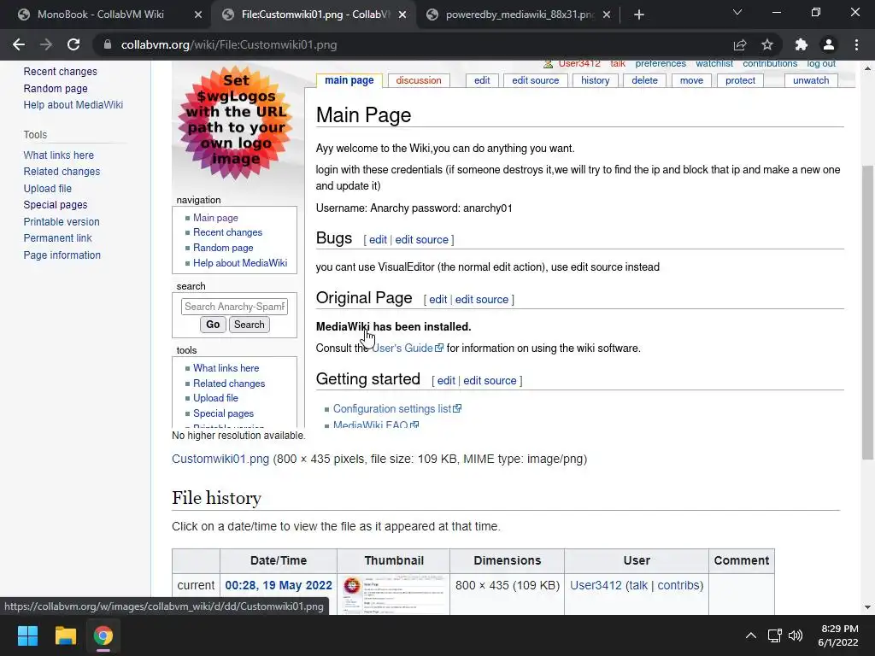Click the File history heading
The height and width of the screenshot is (656, 875).
(216, 498)
